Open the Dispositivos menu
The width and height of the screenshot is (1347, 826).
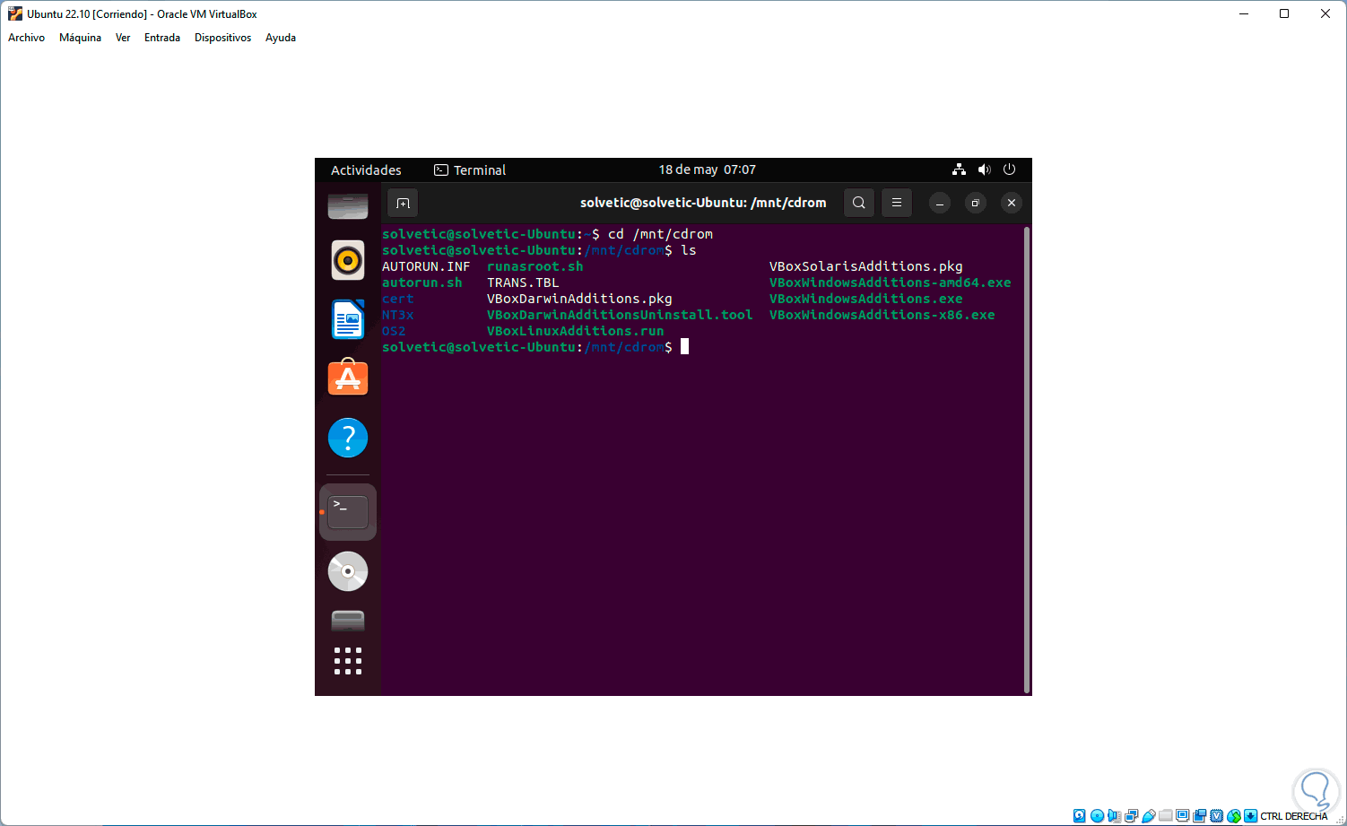(222, 38)
